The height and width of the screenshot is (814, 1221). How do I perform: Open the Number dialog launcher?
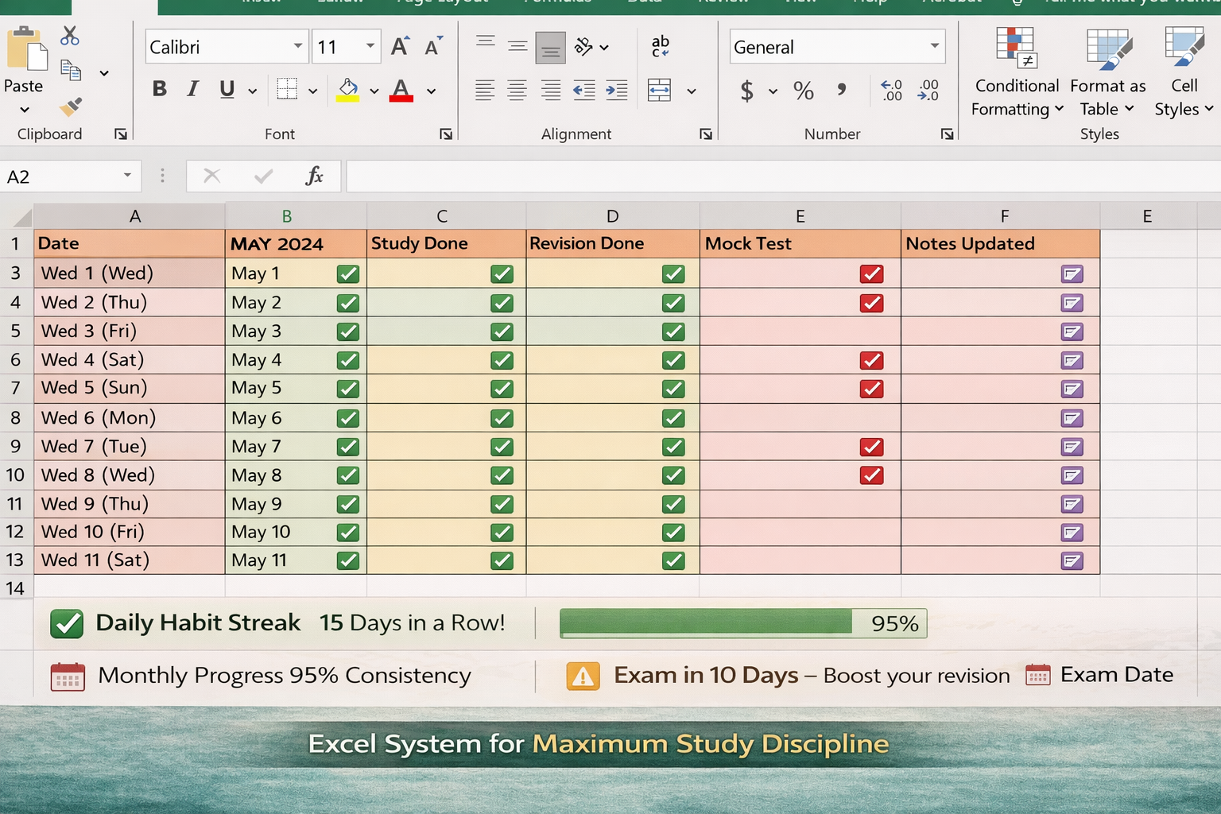point(947,134)
